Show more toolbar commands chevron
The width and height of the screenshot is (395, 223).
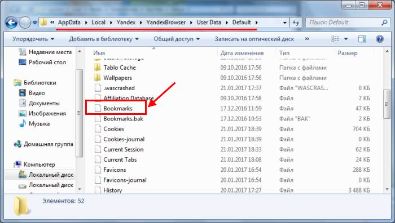click(x=307, y=39)
